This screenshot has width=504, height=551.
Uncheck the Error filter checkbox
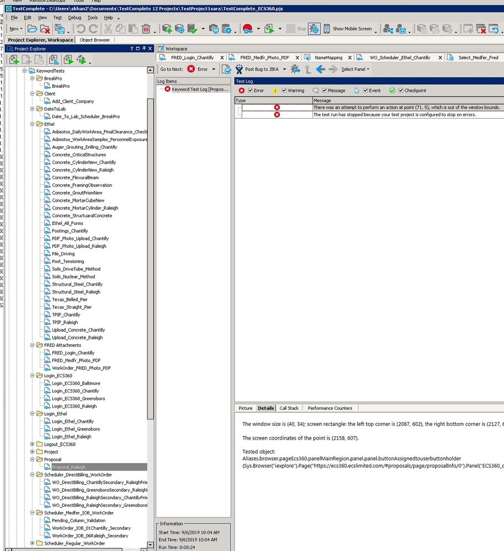[250, 90]
